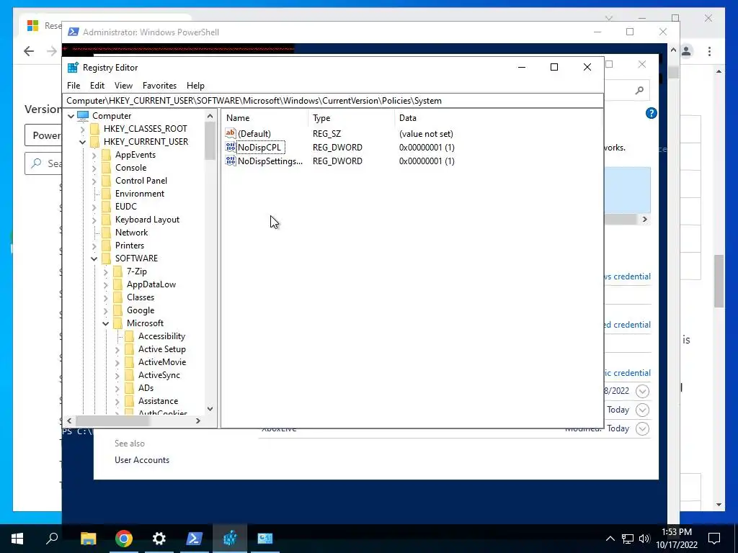Click the search icon in Credential Manager
738x553 pixels.
point(639,90)
